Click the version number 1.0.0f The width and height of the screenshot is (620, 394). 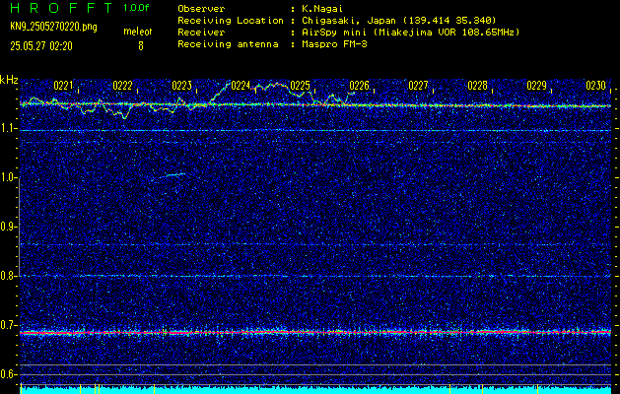tap(136, 8)
